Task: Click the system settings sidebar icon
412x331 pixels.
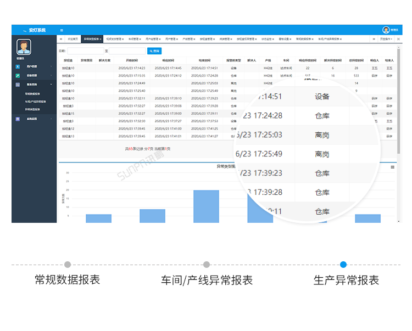Action: point(18,119)
